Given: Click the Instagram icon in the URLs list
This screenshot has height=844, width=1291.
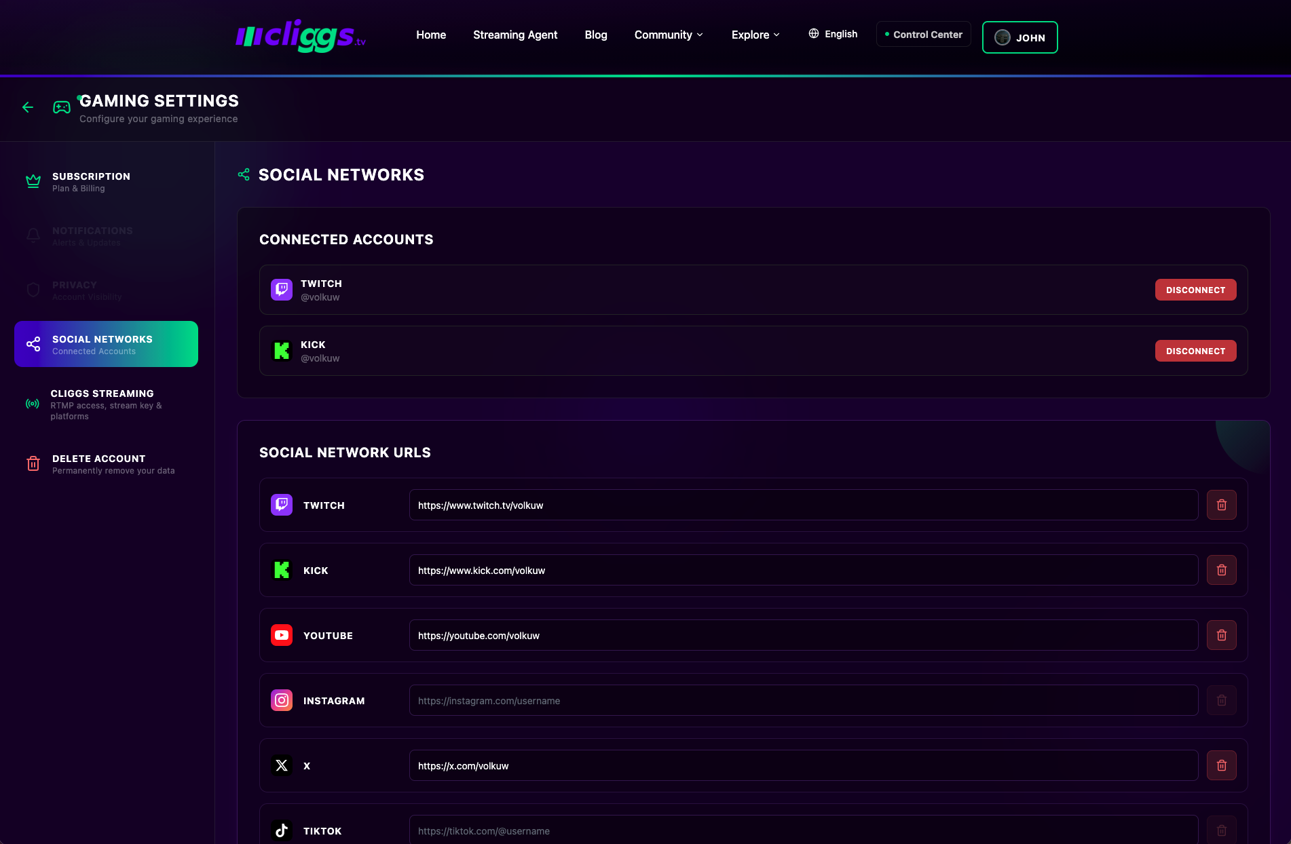Looking at the screenshot, I should (x=282, y=700).
